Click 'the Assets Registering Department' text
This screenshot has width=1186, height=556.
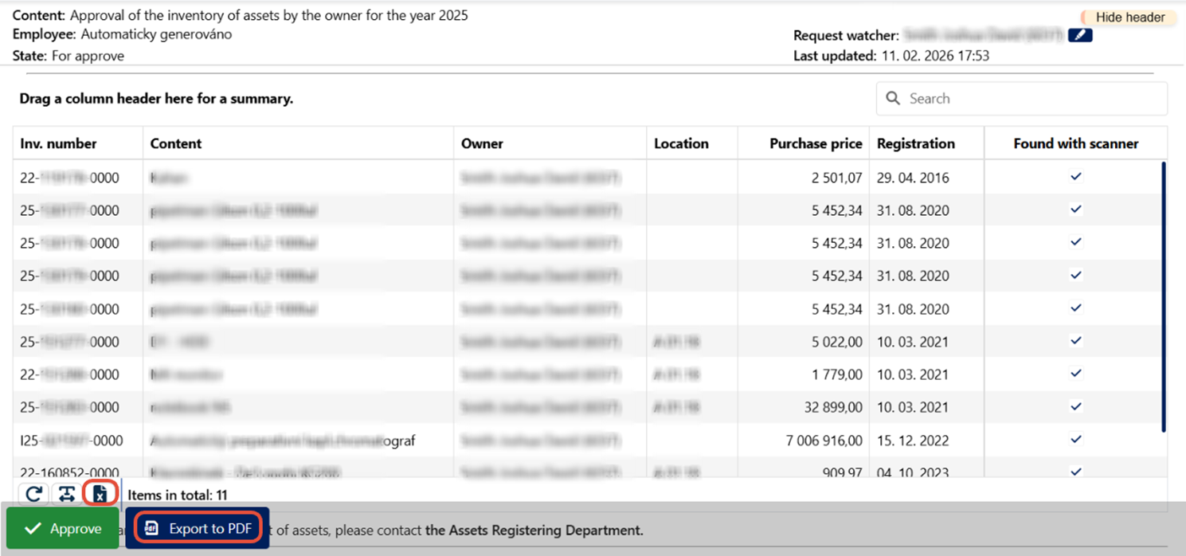534,530
